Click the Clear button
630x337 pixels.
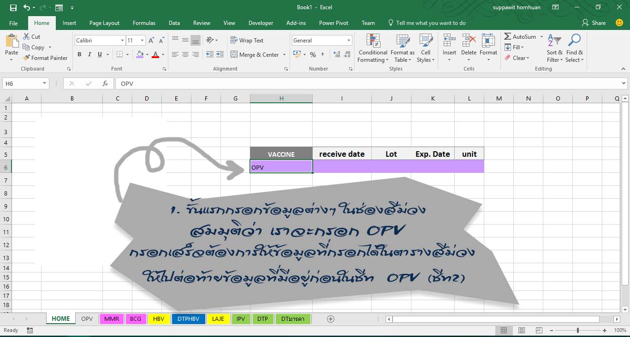(517, 58)
